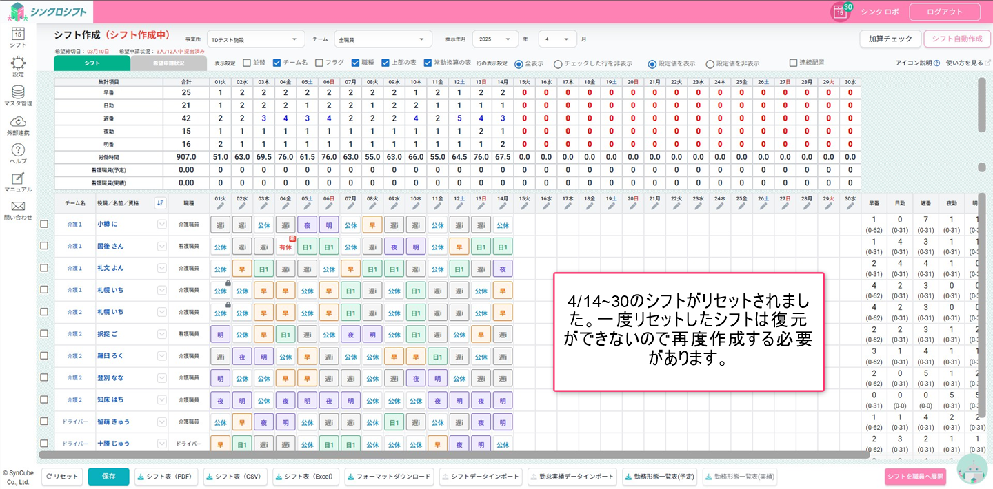Click the アイコン説明 question mark icon
Image resolution: width=993 pixels, height=489 pixels.
click(x=936, y=63)
